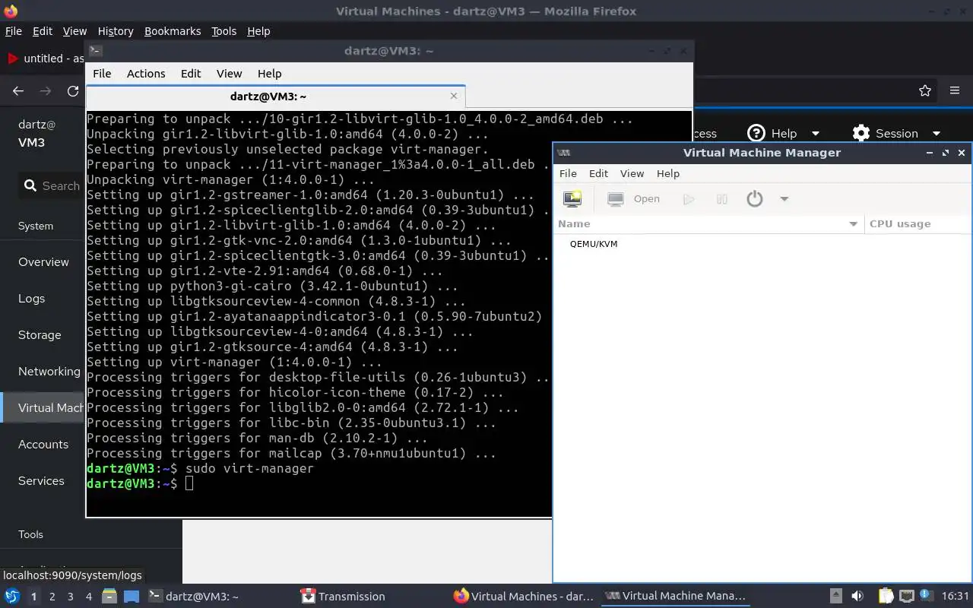Open file manager from taskbar

click(x=109, y=596)
